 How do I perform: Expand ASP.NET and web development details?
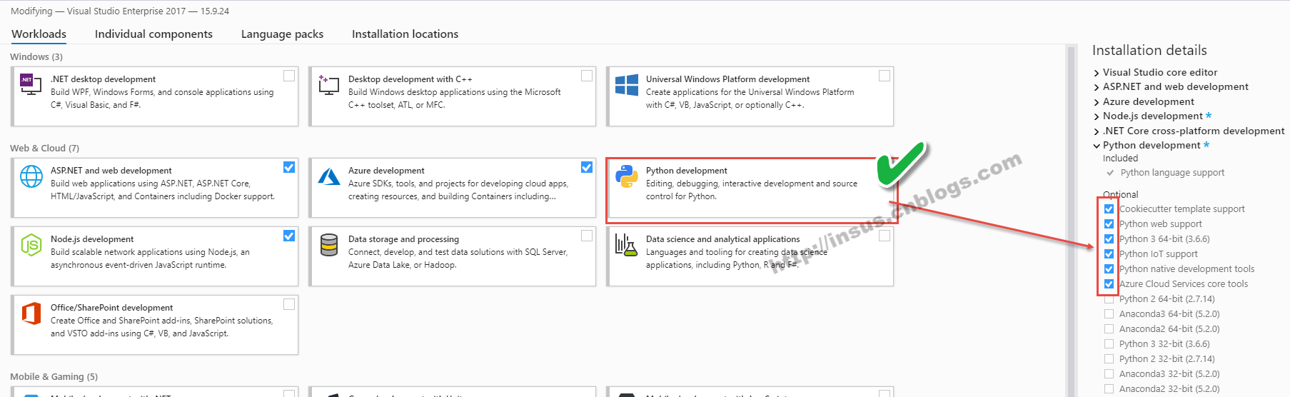point(1097,87)
